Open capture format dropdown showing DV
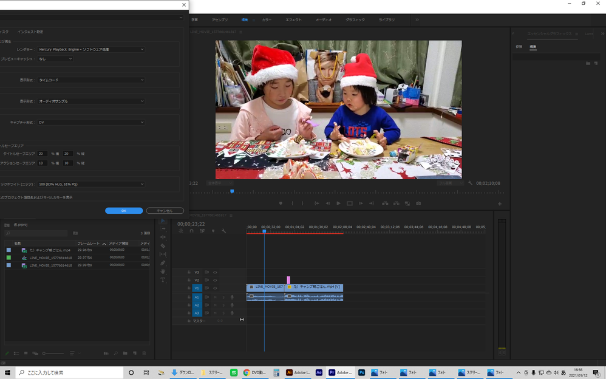The image size is (606, 379). click(x=91, y=122)
